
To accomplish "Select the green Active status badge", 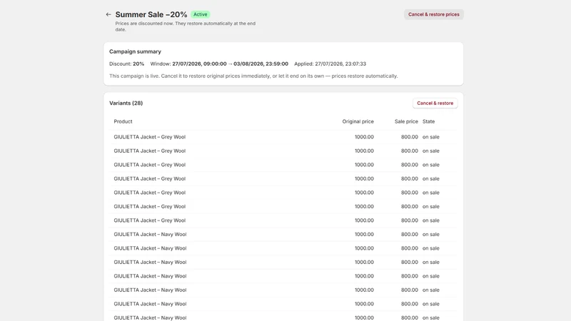I will 201,14.
